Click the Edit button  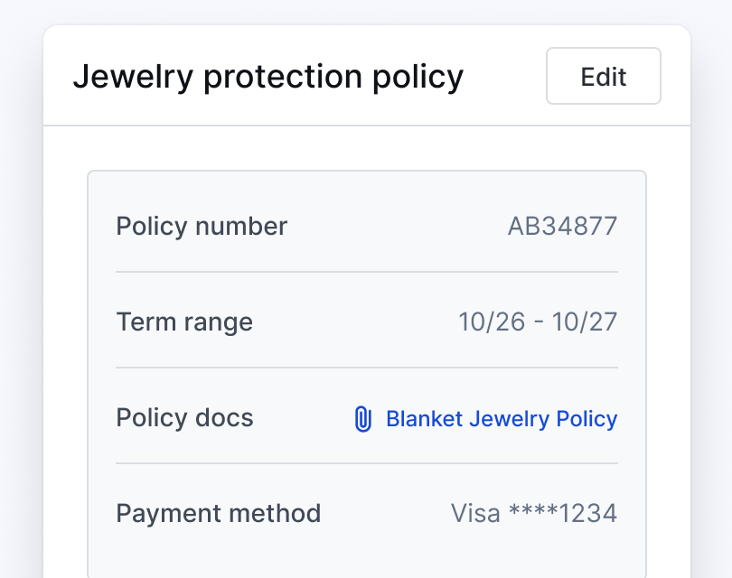coord(603,76)
